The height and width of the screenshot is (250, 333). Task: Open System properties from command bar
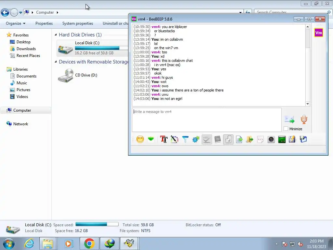(x=77, y=23)
